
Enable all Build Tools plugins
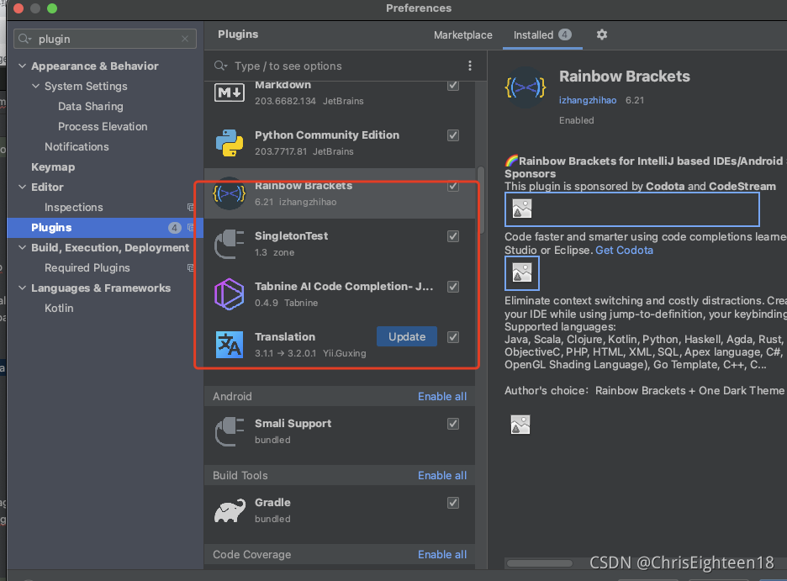coord(442,476)
